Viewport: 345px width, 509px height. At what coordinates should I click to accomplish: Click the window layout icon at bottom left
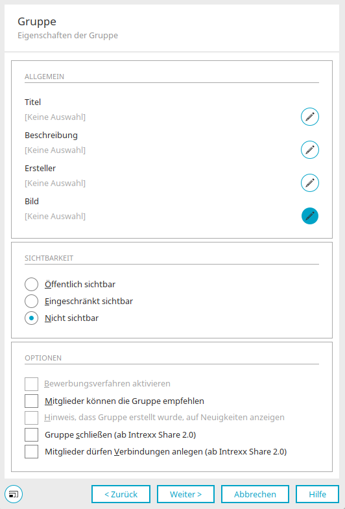coord(14,494)
